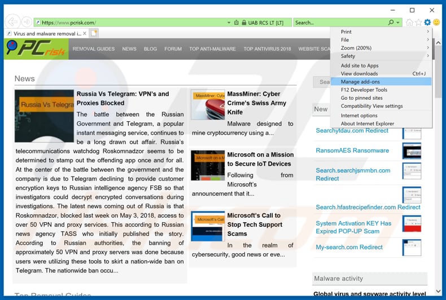
Task: Open Searchytdau.com Redirect link
Action: pos(352,130)
